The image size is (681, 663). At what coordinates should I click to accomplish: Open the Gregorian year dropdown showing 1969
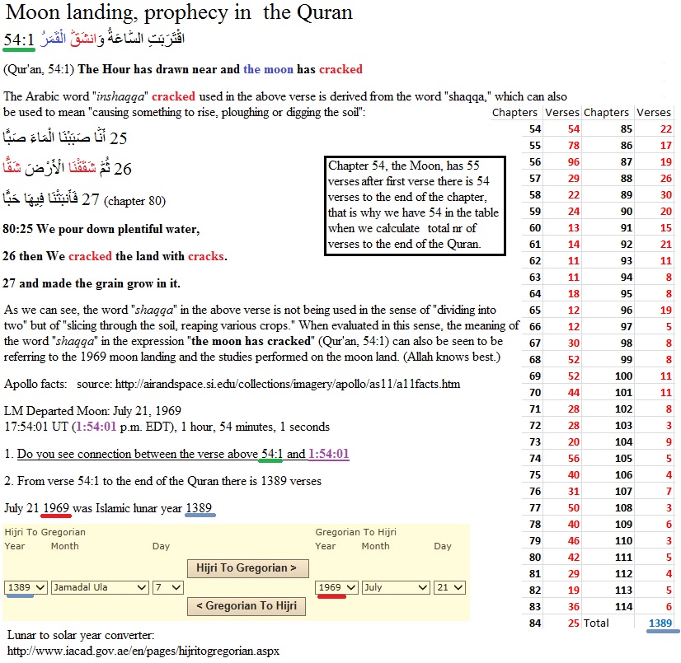[x=336, y=587]
